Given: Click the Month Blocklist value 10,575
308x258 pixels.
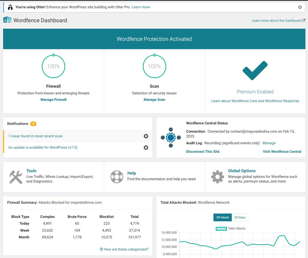Looking at the screenshot, I should pyautogui.click(x=106, y=237).
